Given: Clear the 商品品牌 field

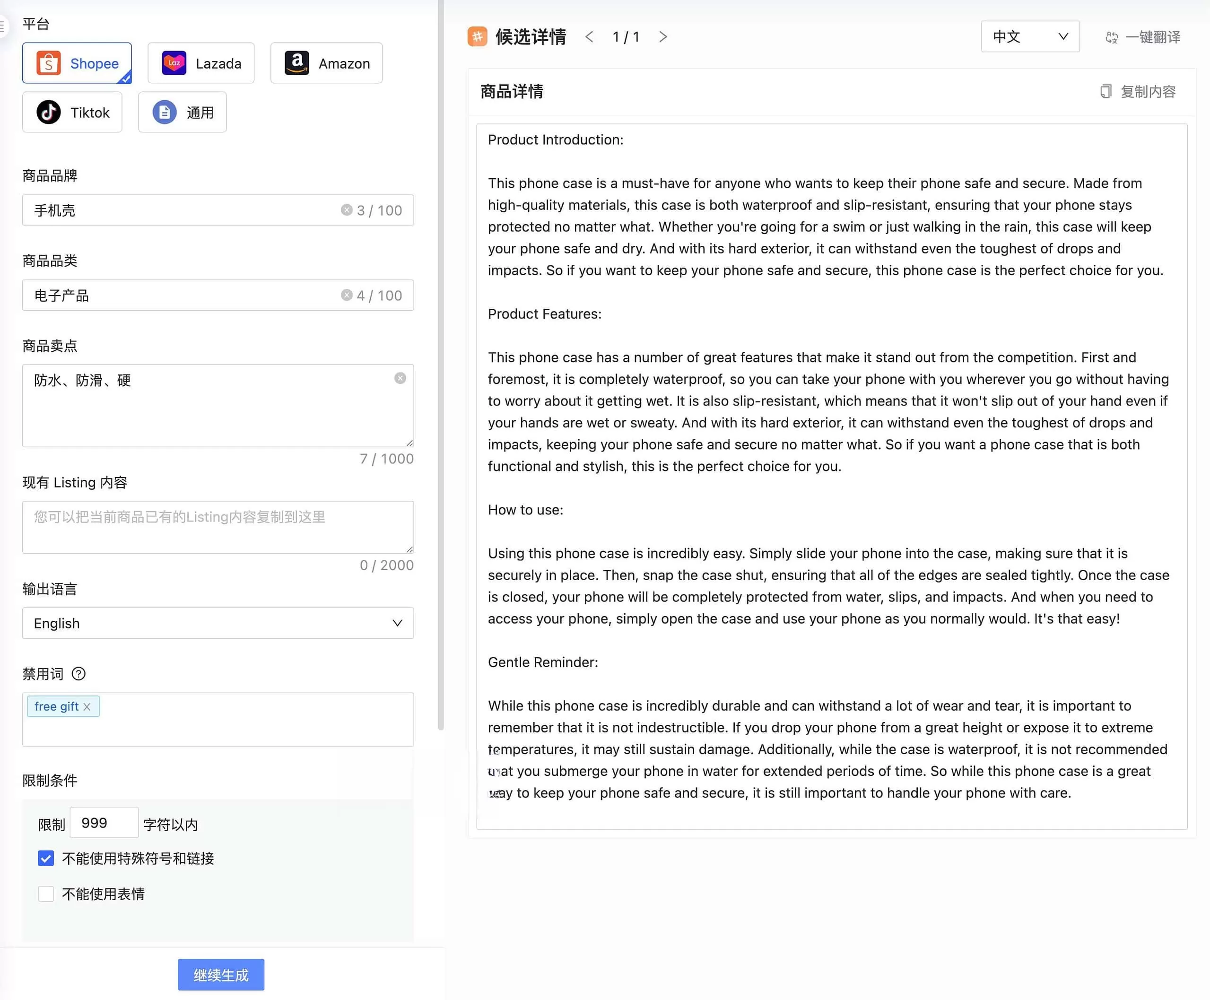Looking at the screenshot, I should click(x=346, y=209).
